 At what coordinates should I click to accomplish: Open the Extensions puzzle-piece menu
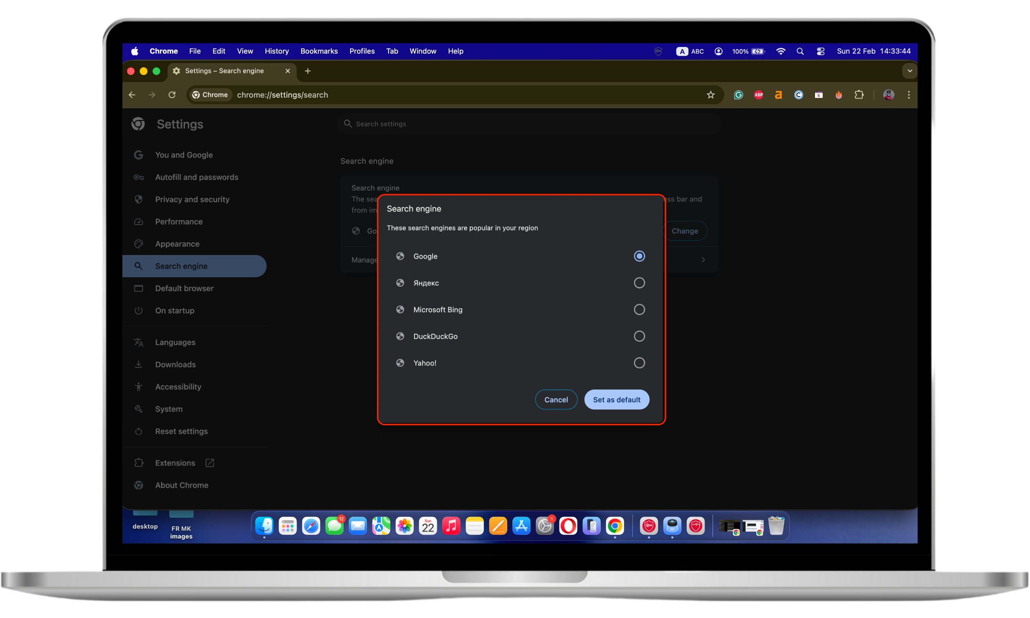[x=859, y=95]
